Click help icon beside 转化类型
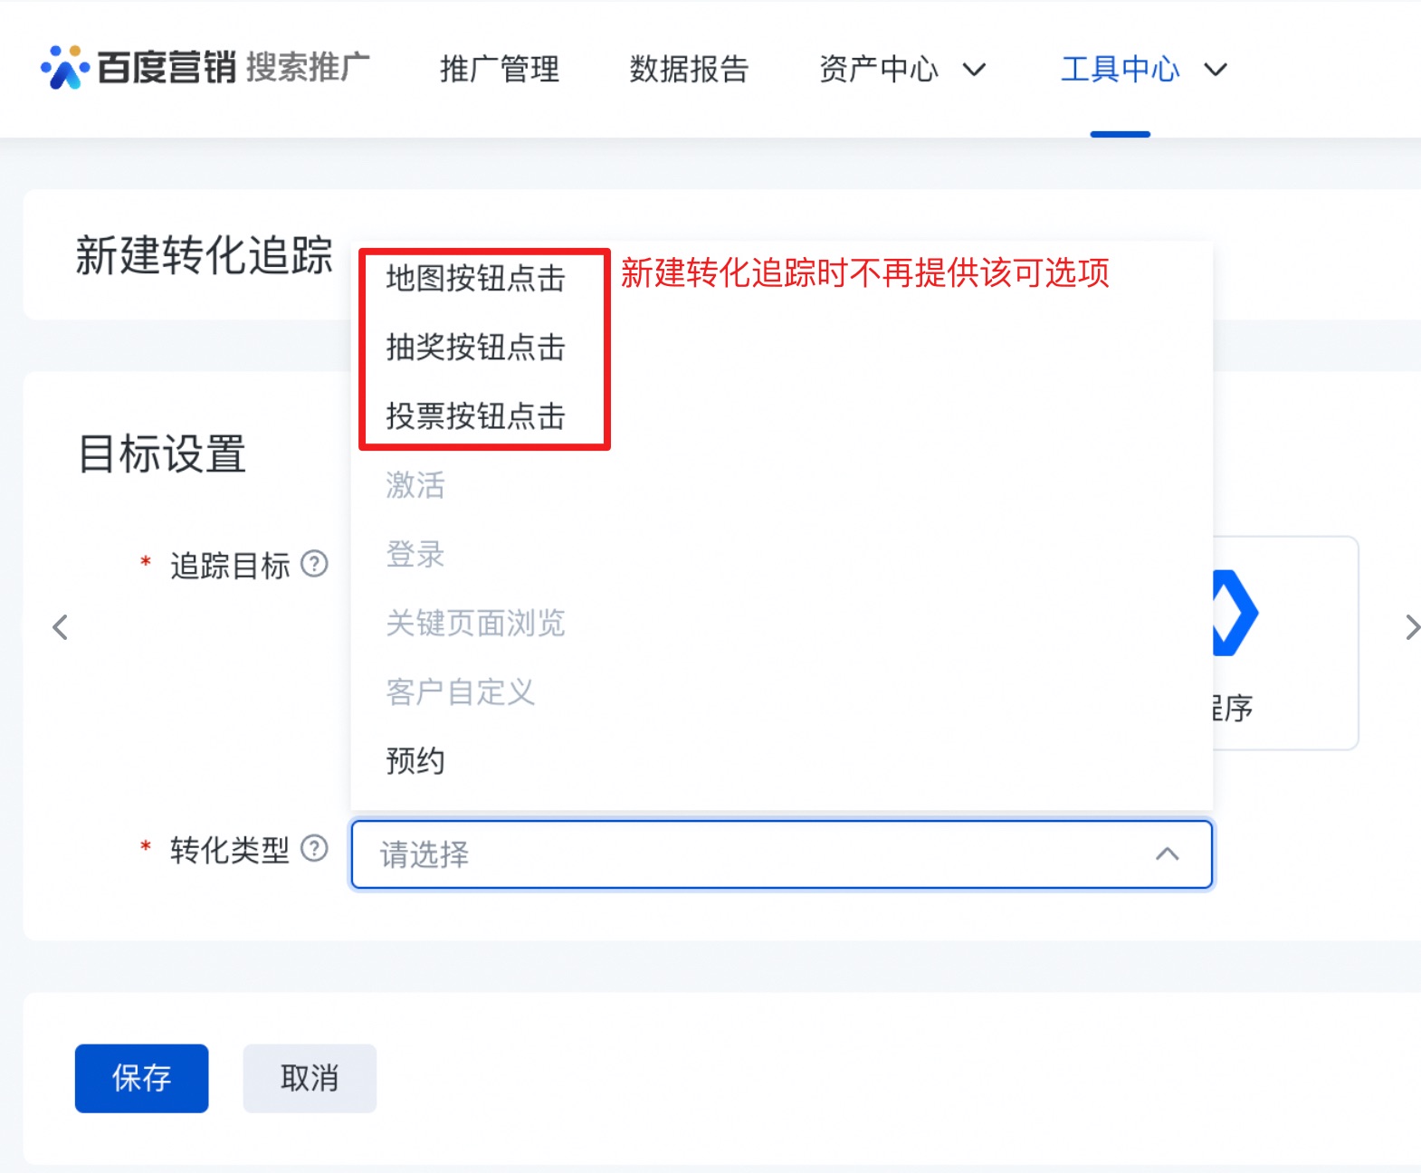This screenshot has width=1421, height=1173. [314, 849]
